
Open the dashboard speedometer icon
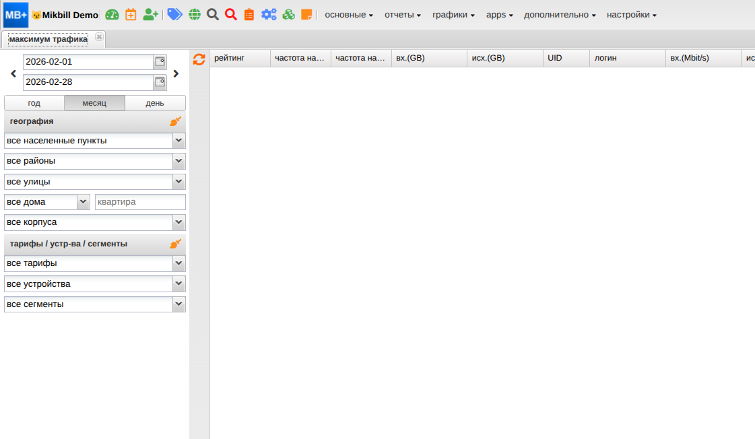(112, 13)
